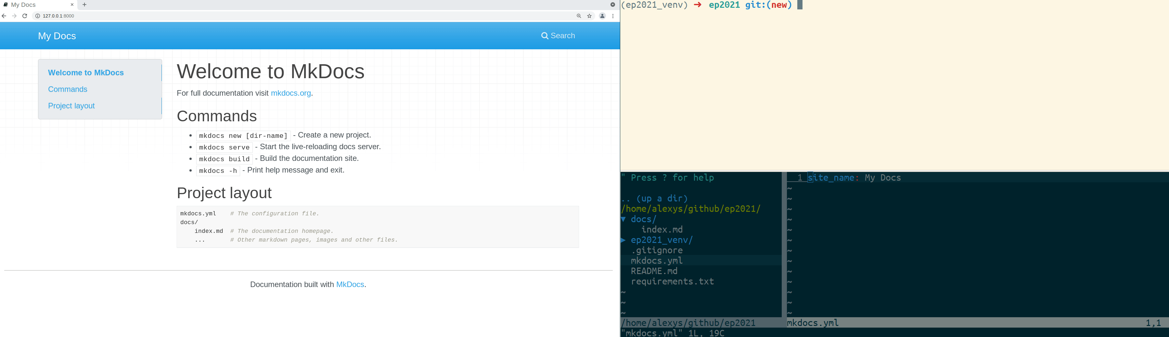
Task: Open the Chrome three-dot menu
Action: point(613,16)
